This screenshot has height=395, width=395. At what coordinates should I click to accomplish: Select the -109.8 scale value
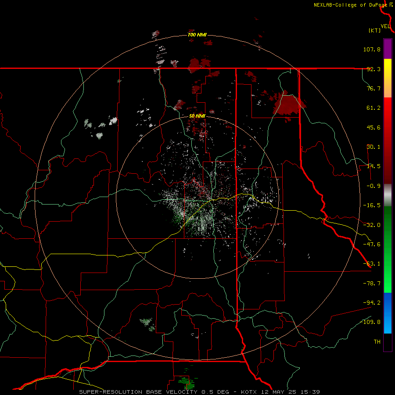(x=370, y=322)
